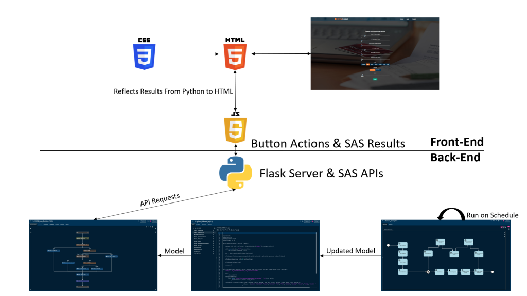Screen dimensions: 527x296
Task: Click the Python logo icon
Action: [x=235, y=173]
